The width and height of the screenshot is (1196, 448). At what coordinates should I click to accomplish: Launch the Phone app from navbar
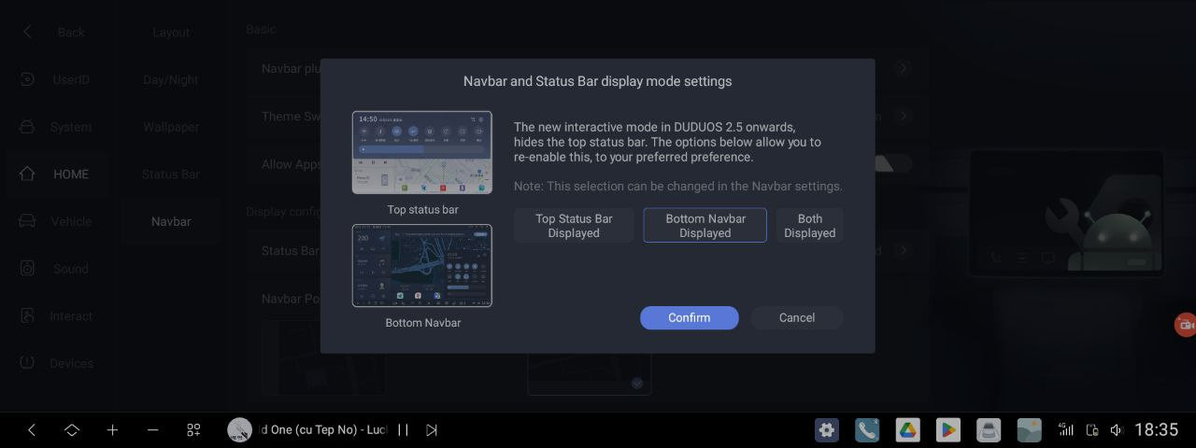coord(867,430)
